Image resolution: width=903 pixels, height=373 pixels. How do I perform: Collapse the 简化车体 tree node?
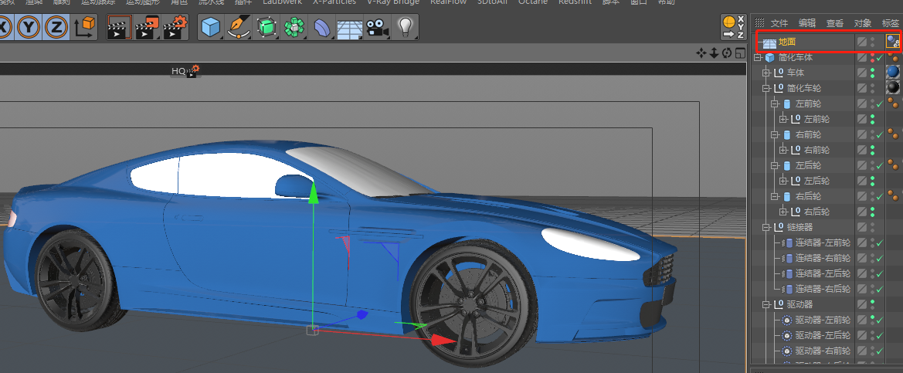(x=758, y=58)
